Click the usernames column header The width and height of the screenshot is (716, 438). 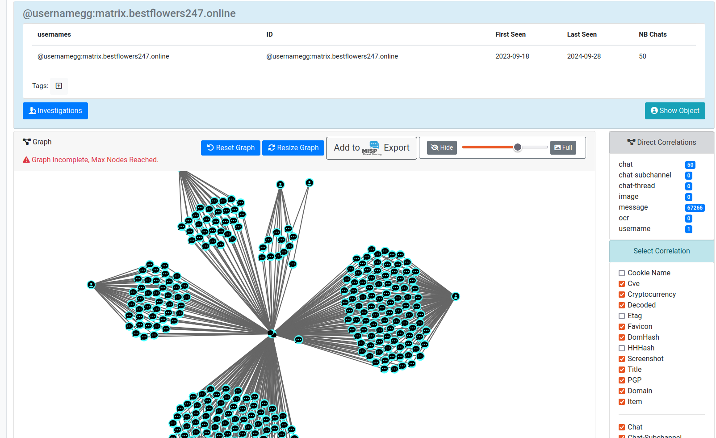pos(54,34)
